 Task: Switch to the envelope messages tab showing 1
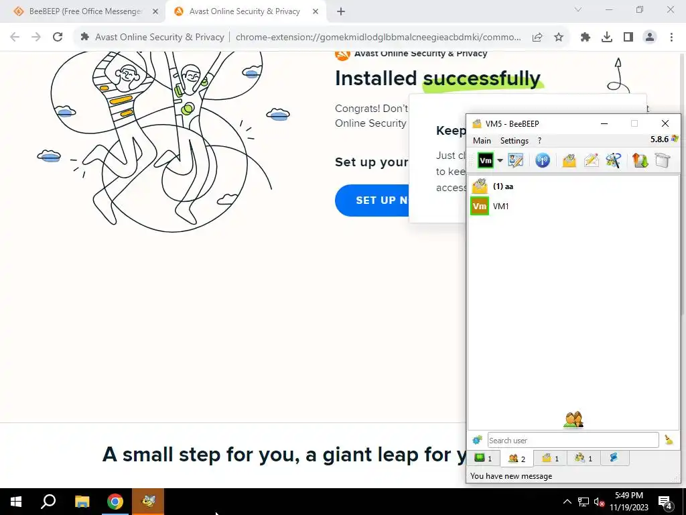[x=551, y=458]
